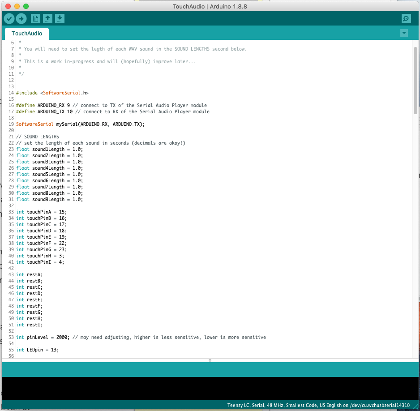Image resolution: width=420 pixels, height=411 pixels.
Task: Click the 'int restC;' line
Action: (30, 287)
